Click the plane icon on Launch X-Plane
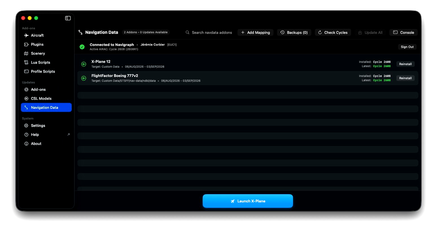Viewport: 437px width, 232px height. tap(233, 201)
